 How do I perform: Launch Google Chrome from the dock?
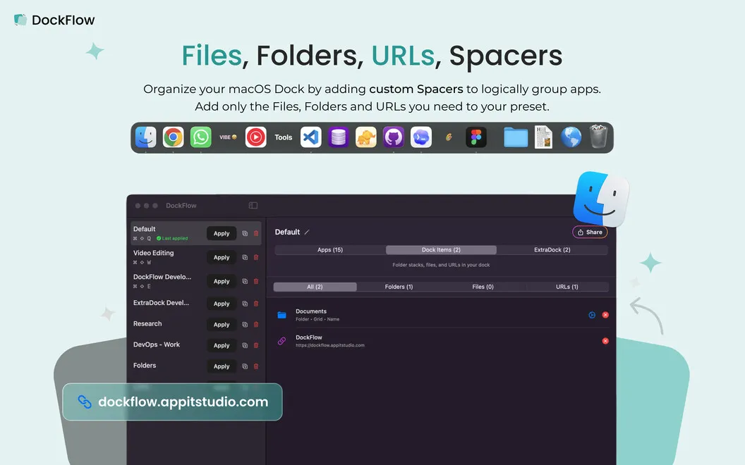point(174,137)
